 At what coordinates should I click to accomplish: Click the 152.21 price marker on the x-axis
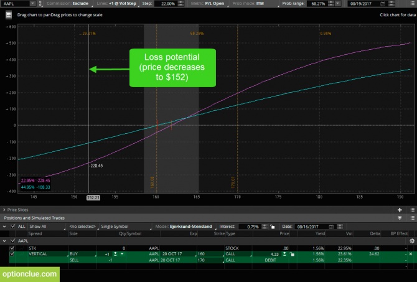coord(93,197)
